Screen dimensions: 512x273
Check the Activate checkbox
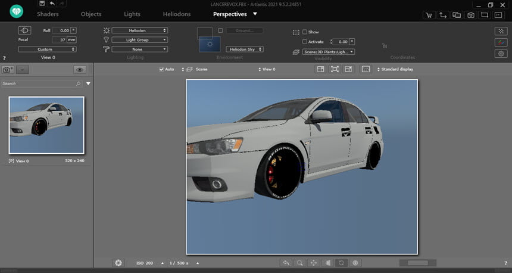click(x=305, y=42)
